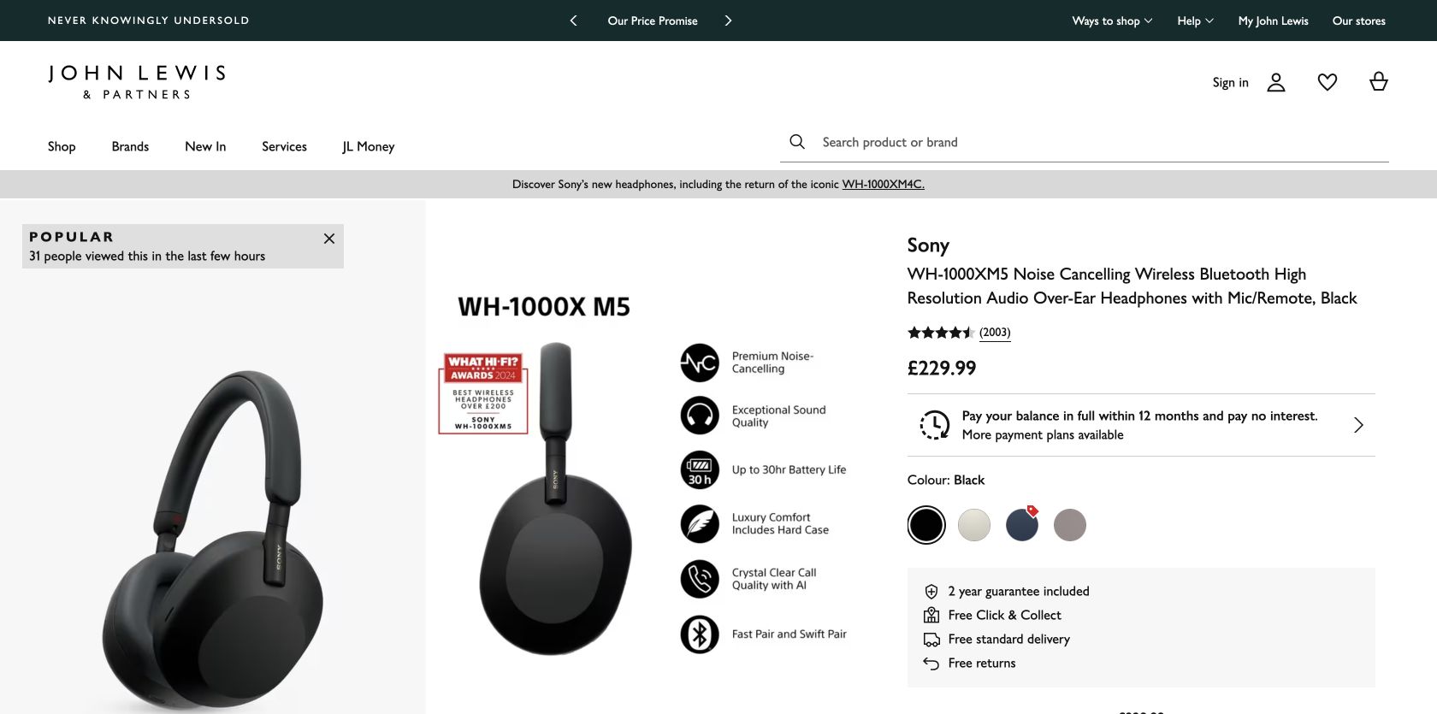Click the search magnifier icon
This screenshot has height=714, width=1437.
tap(797, 142)
